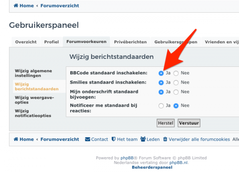Click trash icon for Verwijder alle forumcookies
Screen dimensions: 239x173
click(x=165, y=139)
